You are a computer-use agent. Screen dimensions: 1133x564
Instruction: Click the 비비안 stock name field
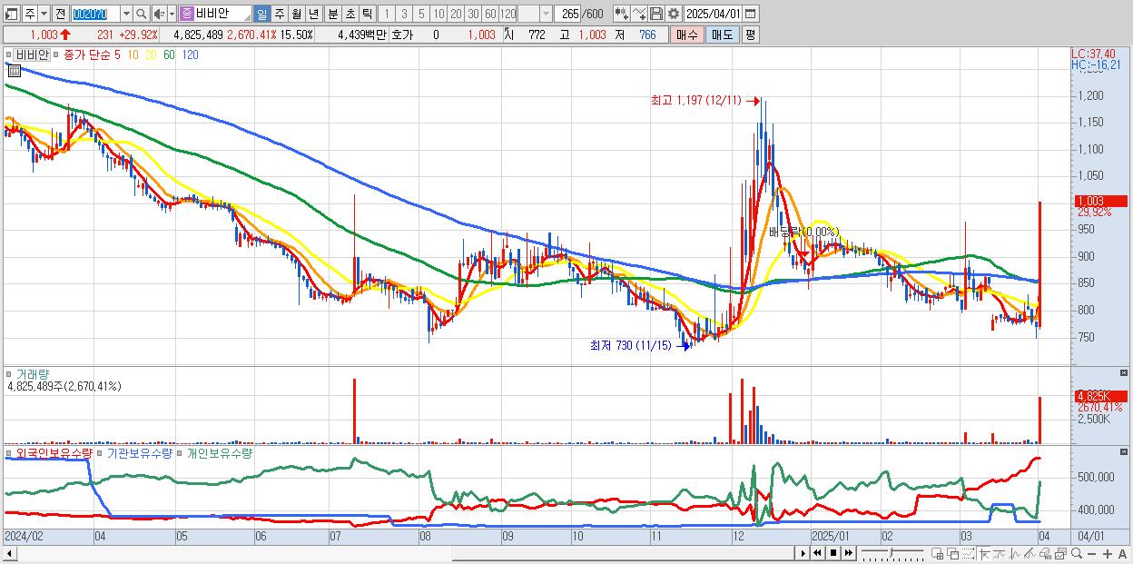[x=214, y=14]
